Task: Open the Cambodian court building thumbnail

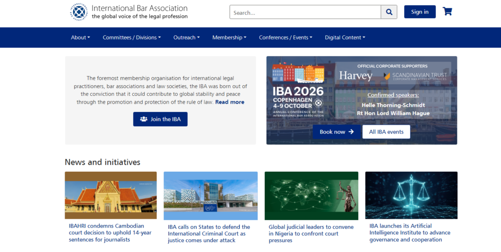Action: [x=111, y=195]
